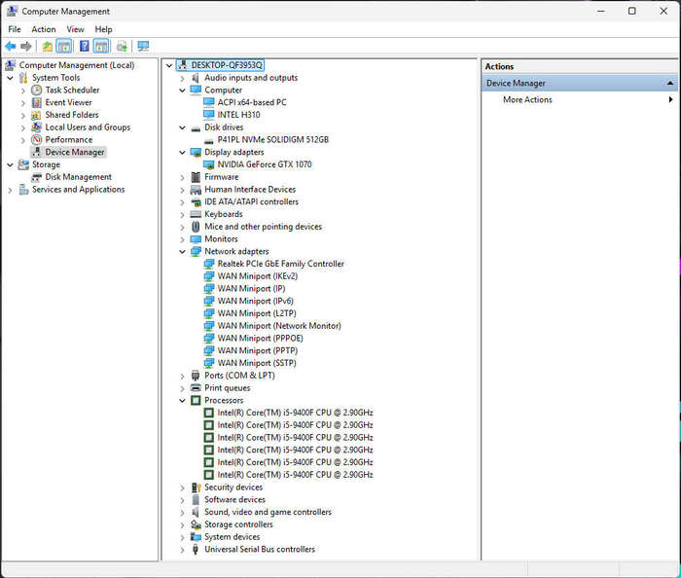Select WAN Miniport (PPPOE)

coord(260,339)
